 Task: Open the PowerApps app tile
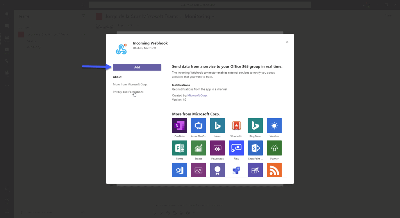click(x=217, y=148)
